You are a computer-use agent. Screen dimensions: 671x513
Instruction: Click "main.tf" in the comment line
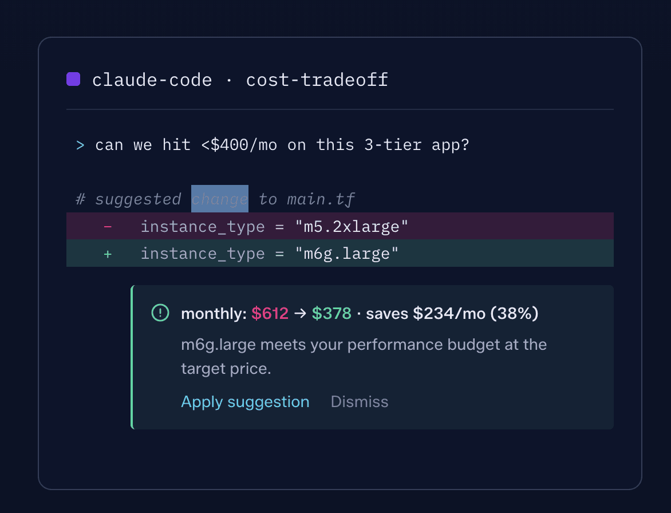coord(321,199)
